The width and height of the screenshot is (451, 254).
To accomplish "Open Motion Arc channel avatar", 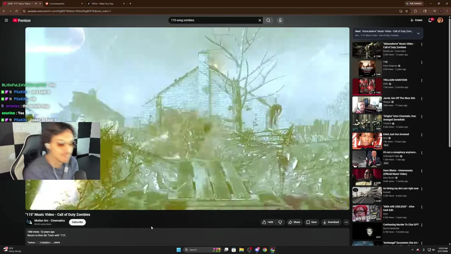I will [x=29, y=222].
